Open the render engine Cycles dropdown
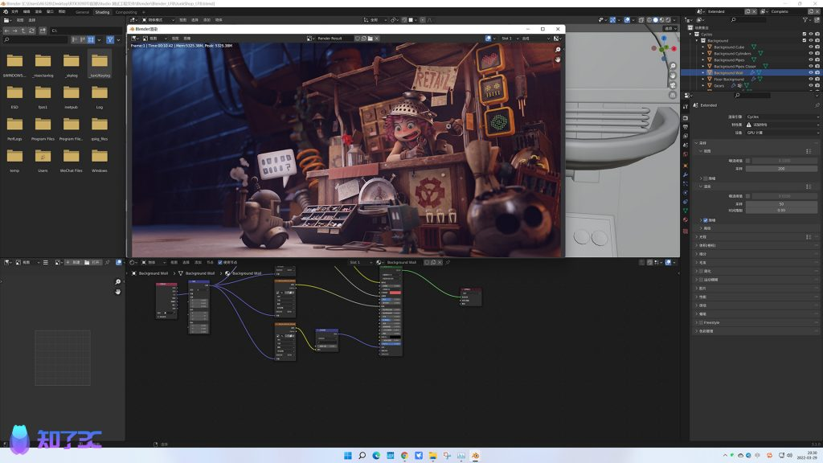The height and width of the screenshot is (463, 823). tap(781, 117)
